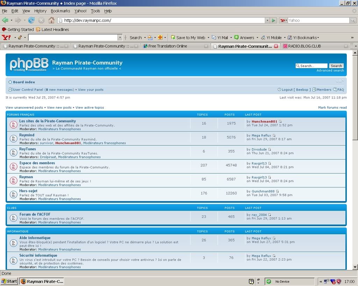Open Yahoo toolbar search box dropdown
358x286 pixels.
(120, 37)
